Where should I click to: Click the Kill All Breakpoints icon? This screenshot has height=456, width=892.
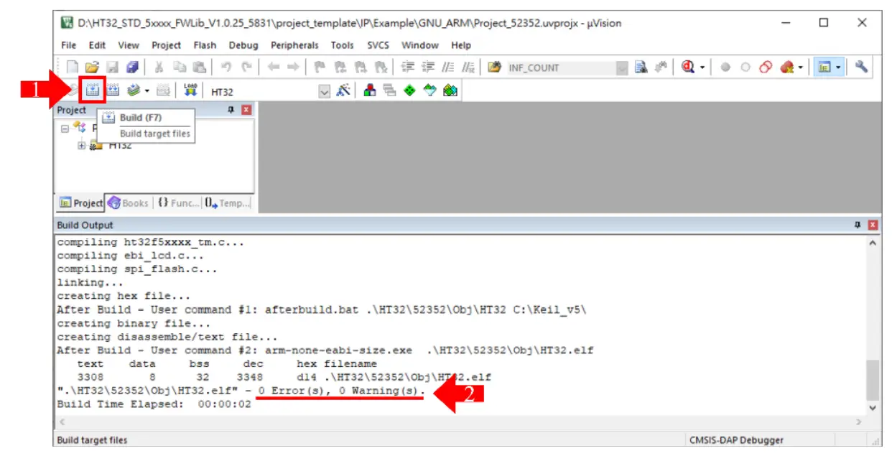click(786, 68)
